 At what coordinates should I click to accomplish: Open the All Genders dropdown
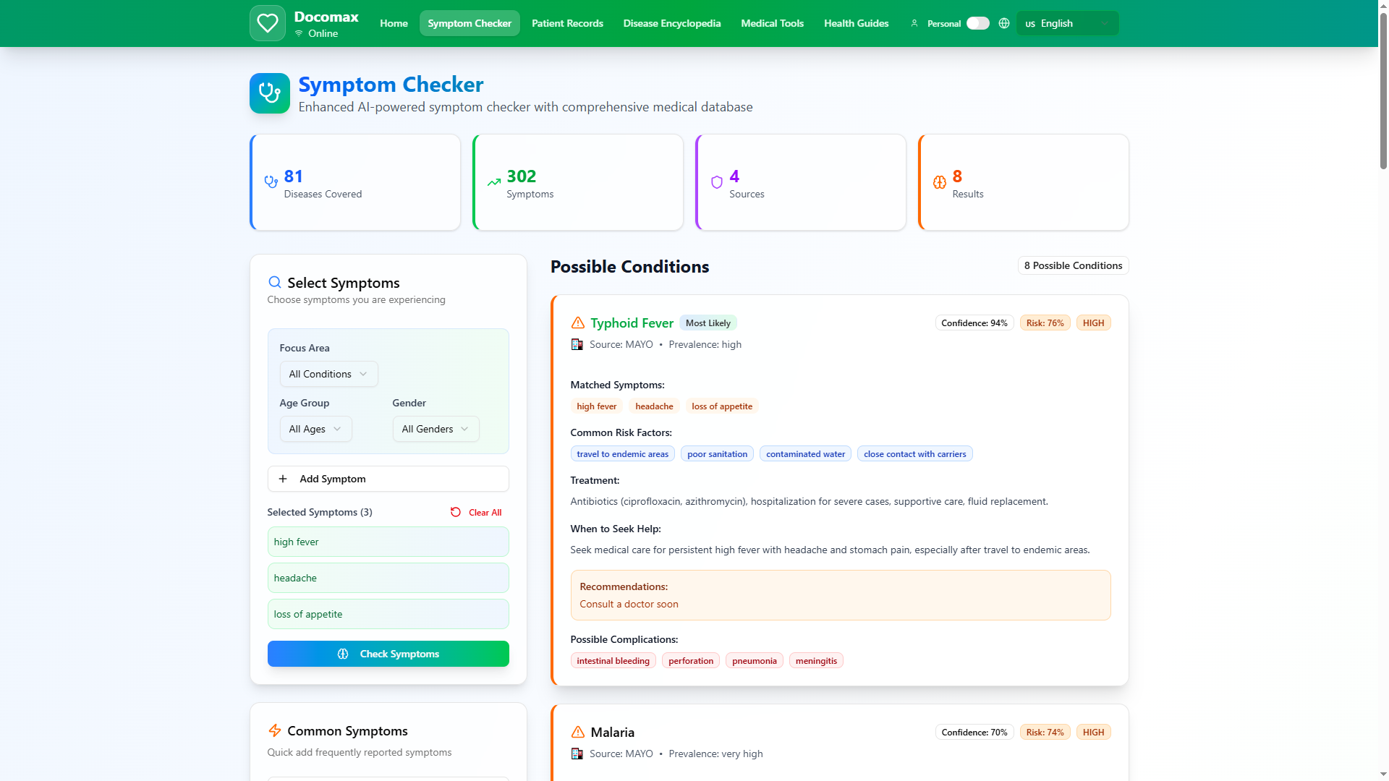click(x=436, y=429)
